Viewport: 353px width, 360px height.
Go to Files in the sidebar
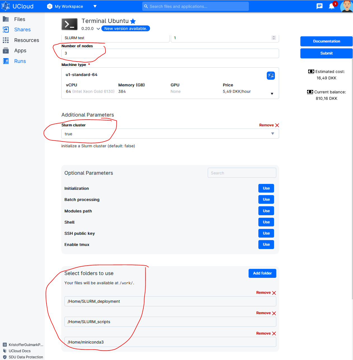tap(20, 19)
